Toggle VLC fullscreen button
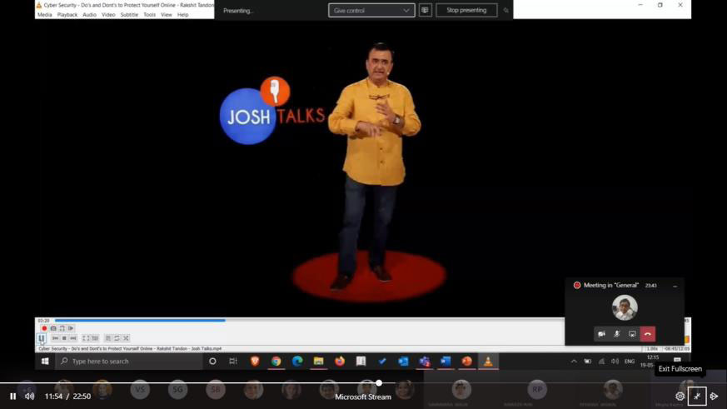 86,338
